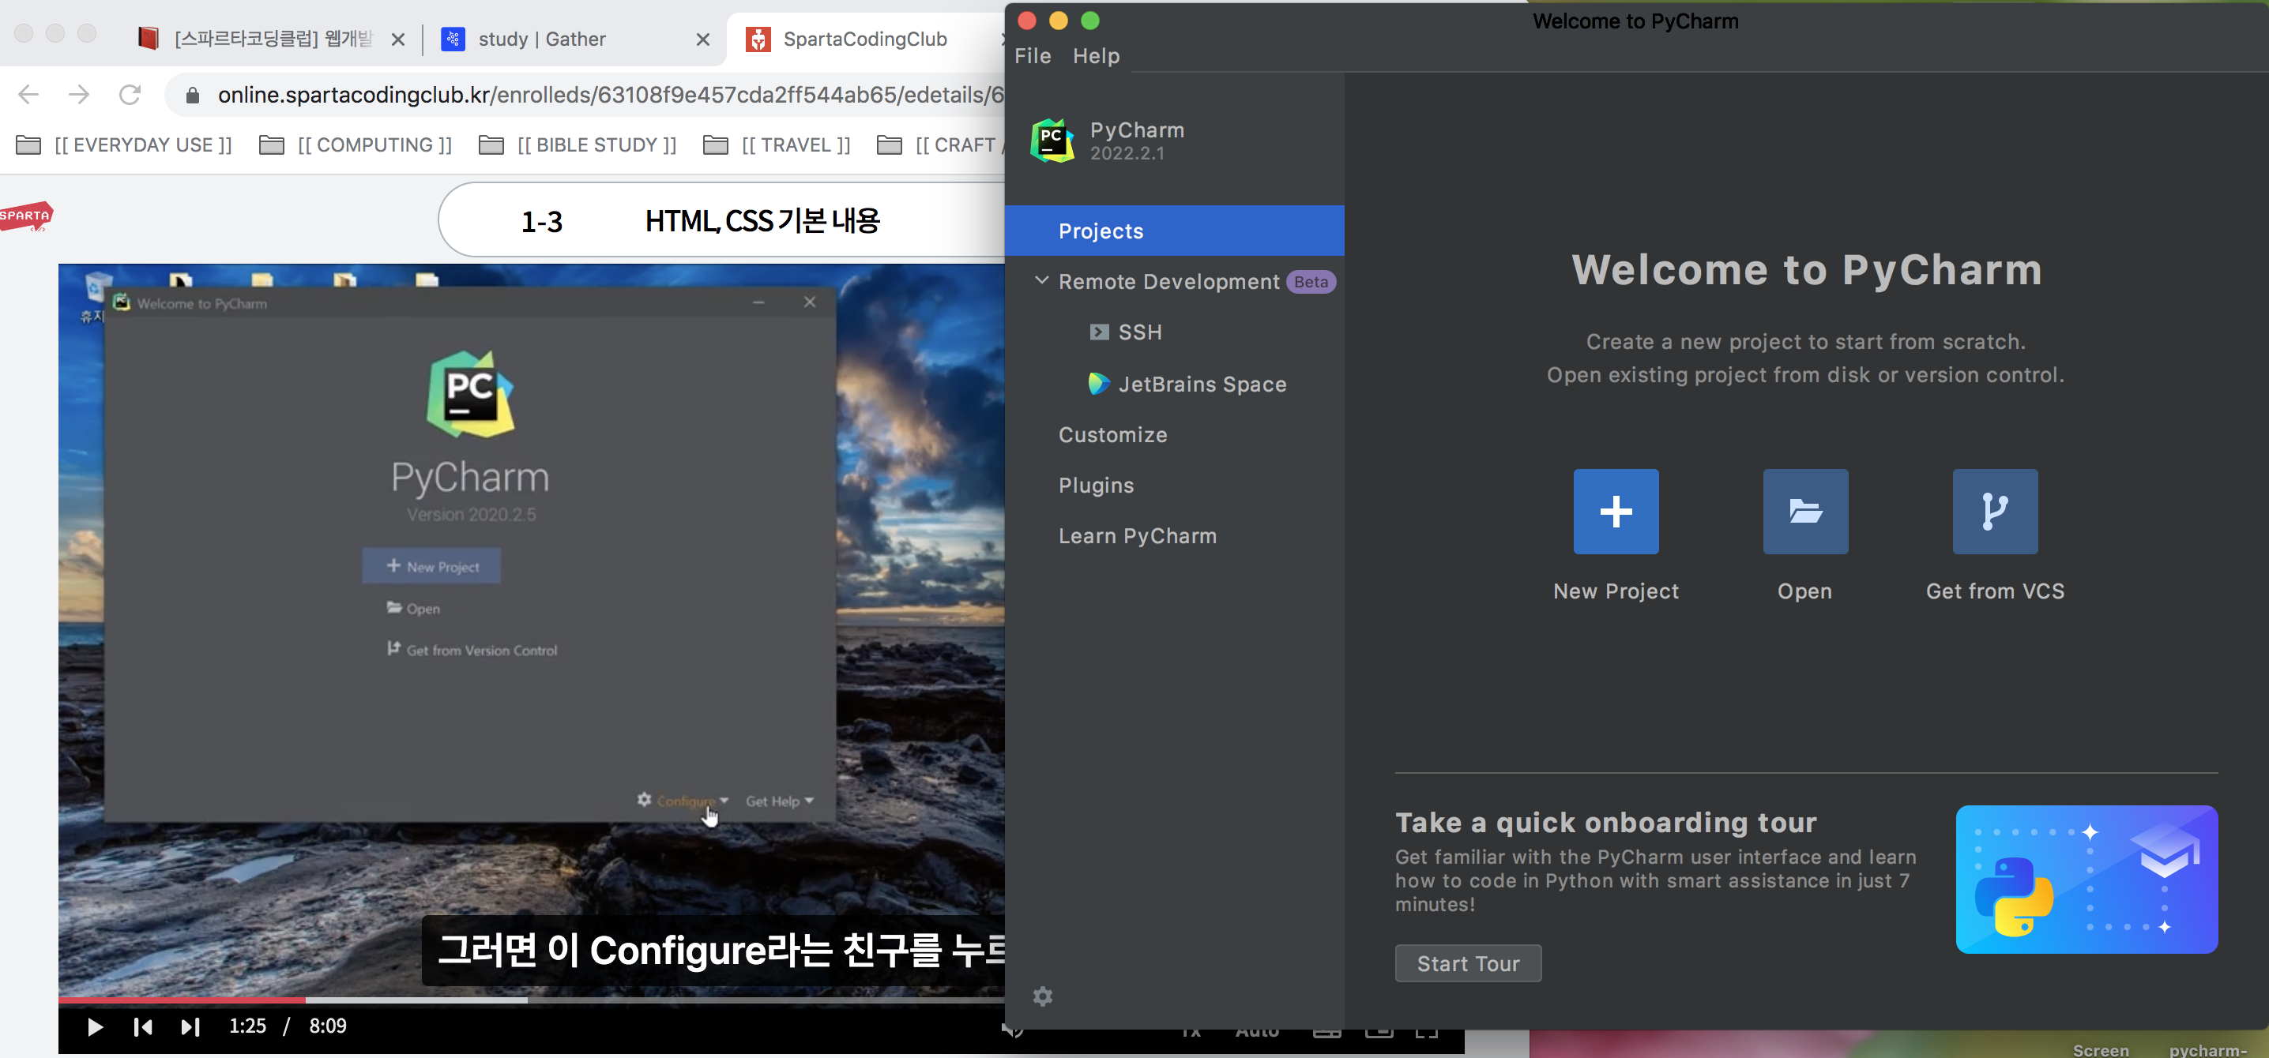Open the [[ COMPUTING ]] bookmark folder

tap(356, 145)
